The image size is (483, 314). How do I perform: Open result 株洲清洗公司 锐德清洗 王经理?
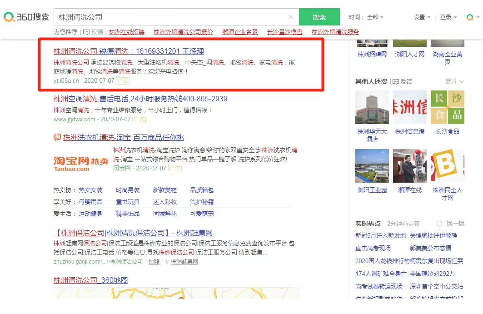[x=129, y=51]
